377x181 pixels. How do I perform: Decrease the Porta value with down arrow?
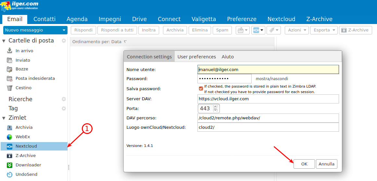pos(215,110)
